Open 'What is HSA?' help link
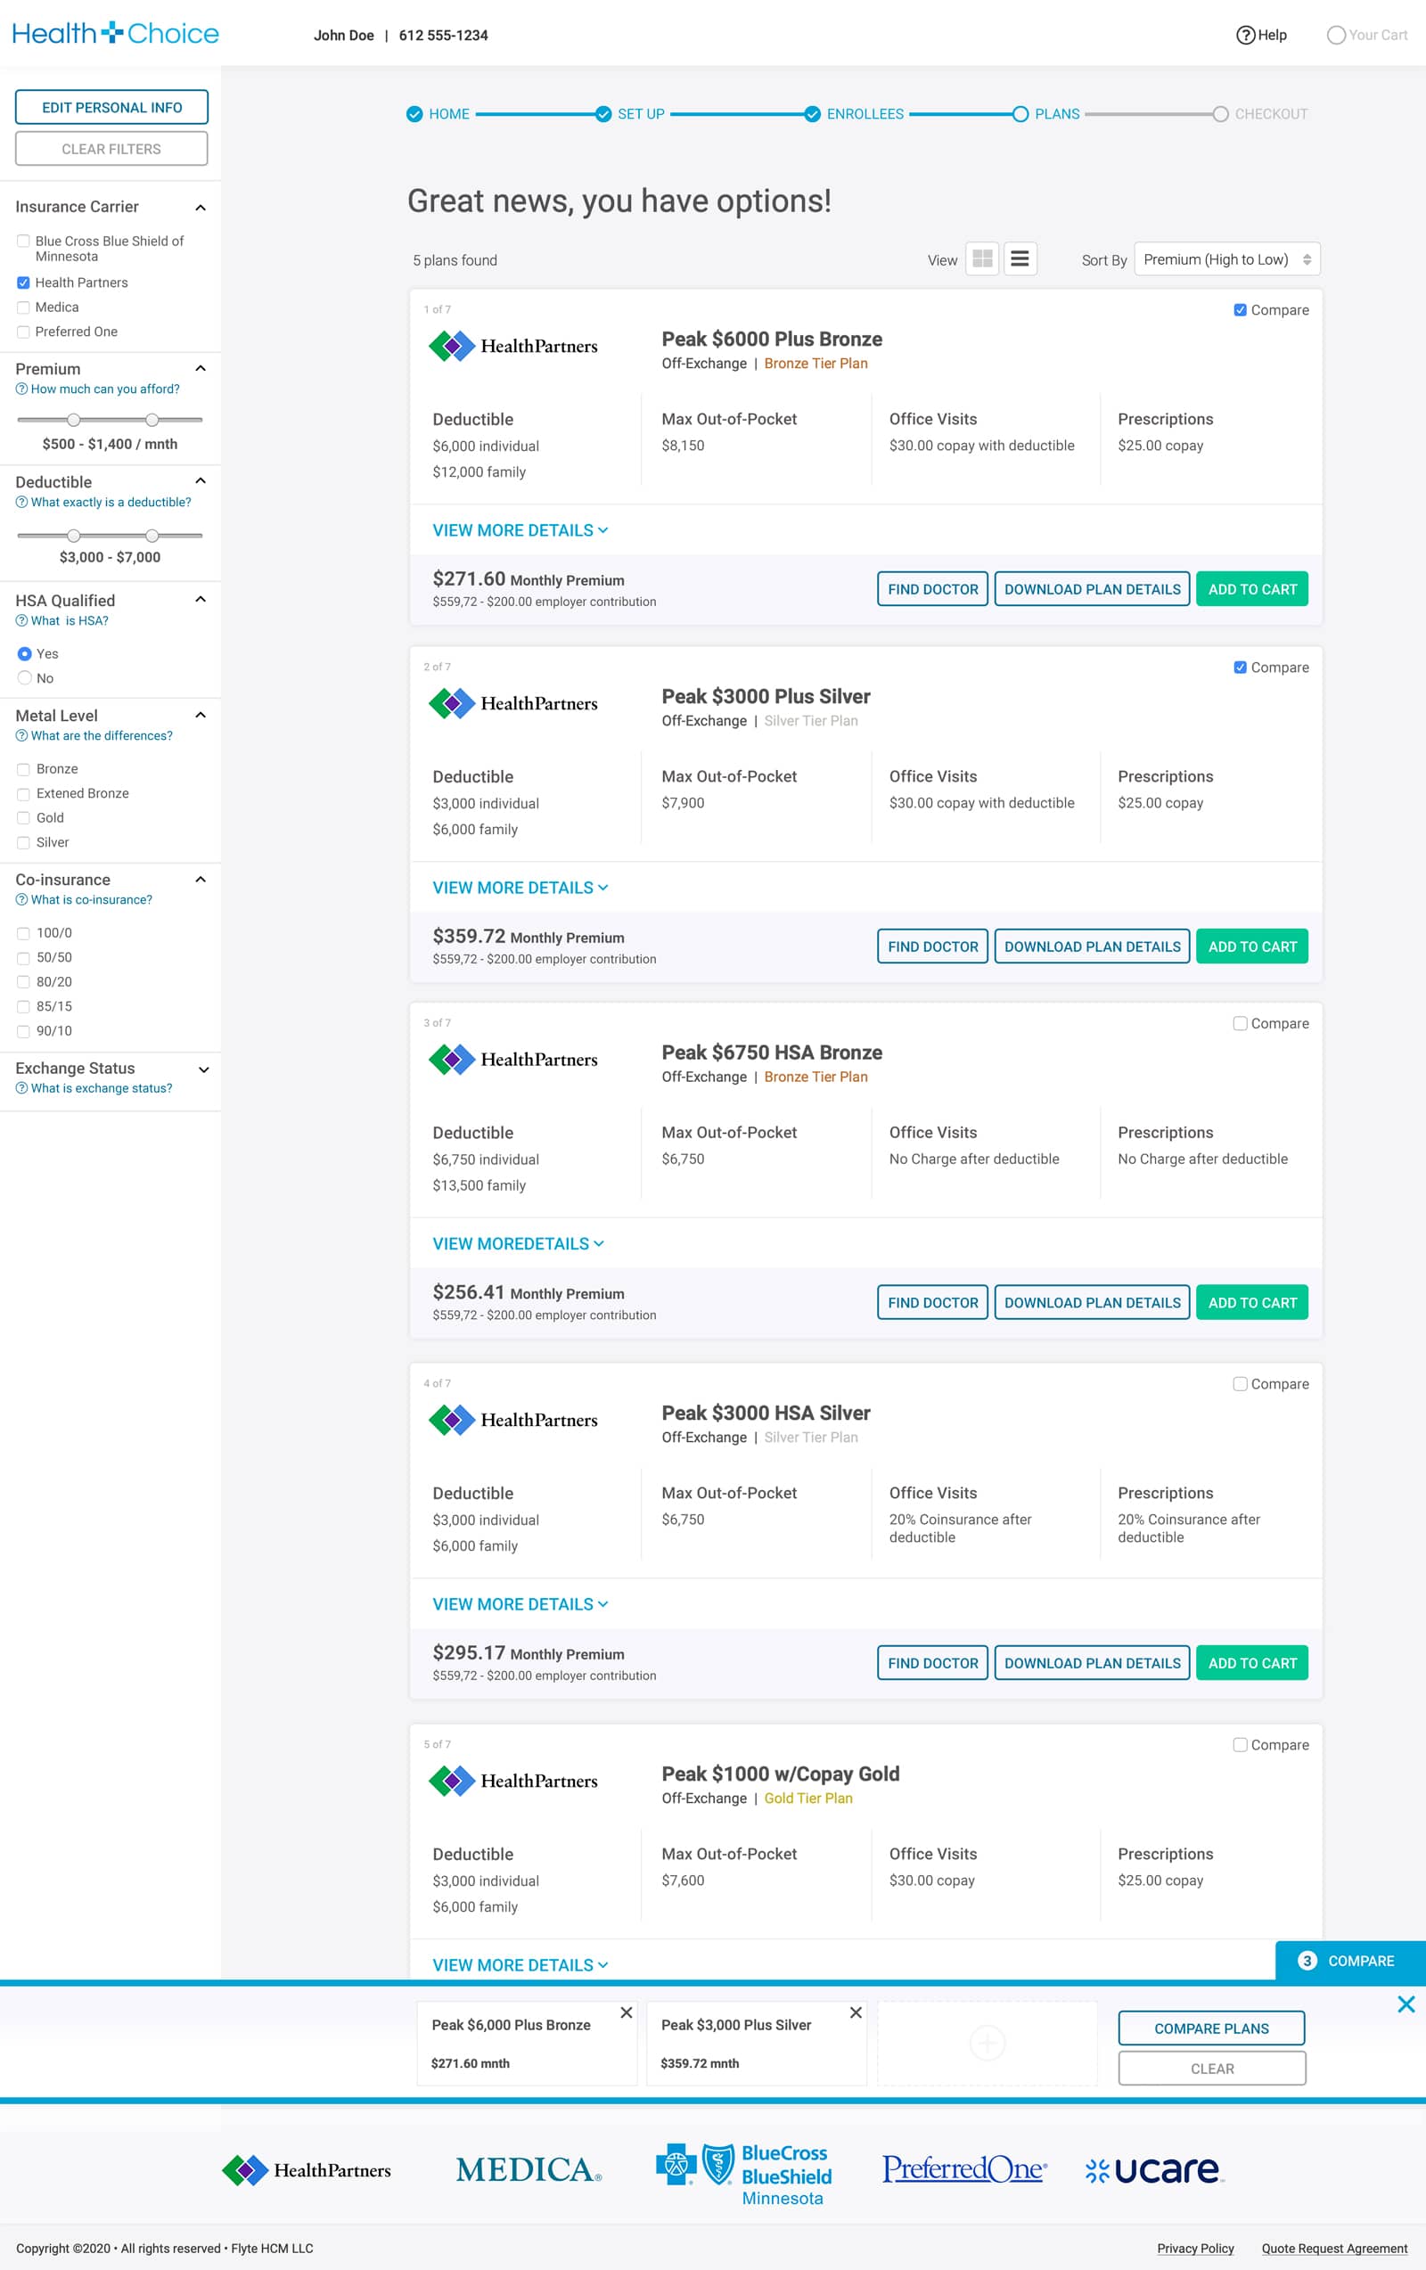Viewport: 1426px width, 2270px height. click(x=62, y=621)
